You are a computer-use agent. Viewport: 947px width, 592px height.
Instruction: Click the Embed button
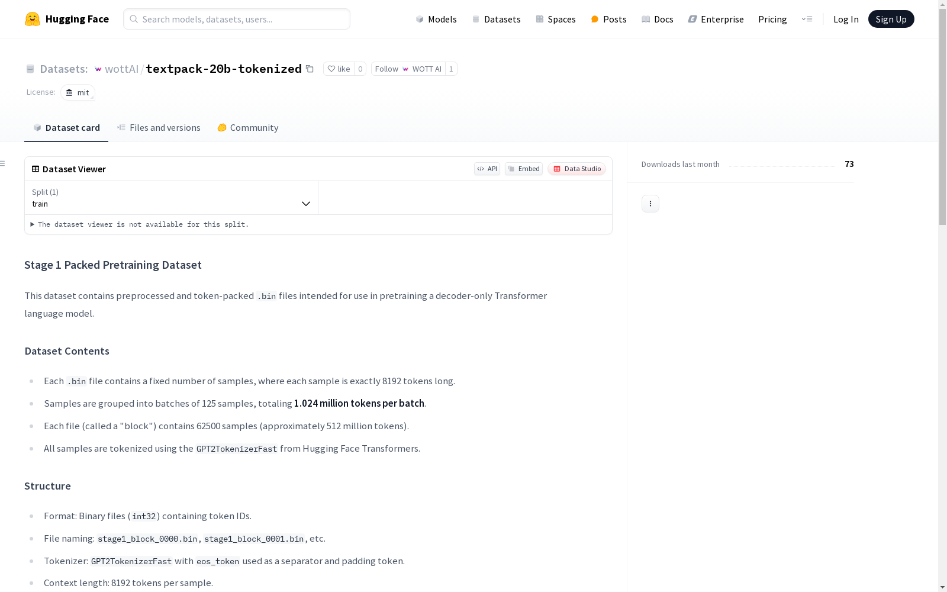click(524, 169)
